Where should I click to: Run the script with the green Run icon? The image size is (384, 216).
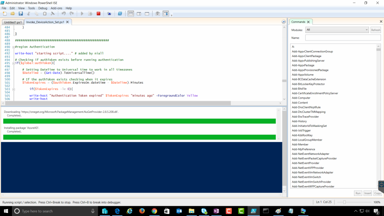pos(82,13)
